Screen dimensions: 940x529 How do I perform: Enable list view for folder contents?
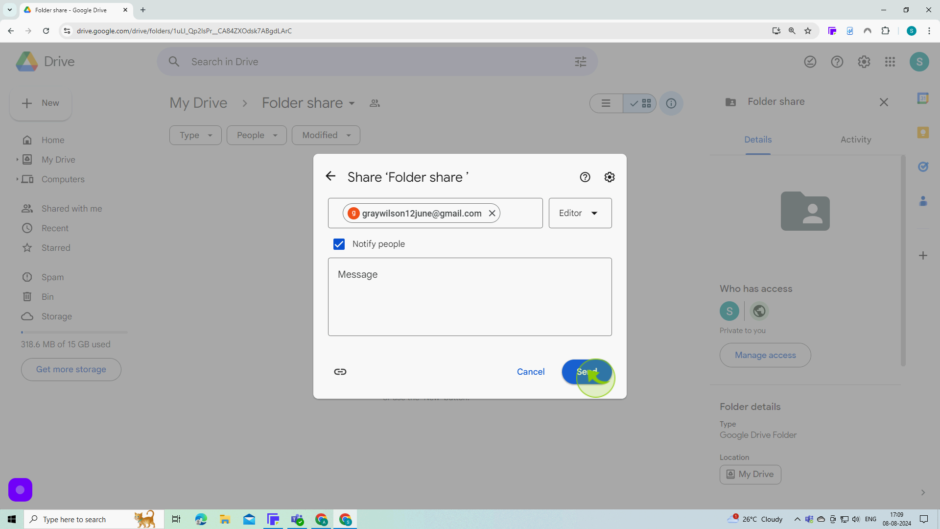tap(606, 103)
